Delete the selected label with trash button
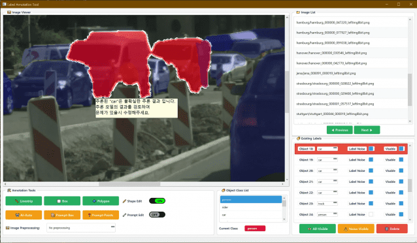 (x=392, y=229)
